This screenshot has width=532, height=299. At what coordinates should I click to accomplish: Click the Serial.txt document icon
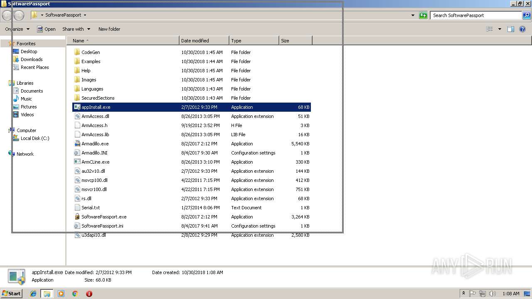pos(77,208)
